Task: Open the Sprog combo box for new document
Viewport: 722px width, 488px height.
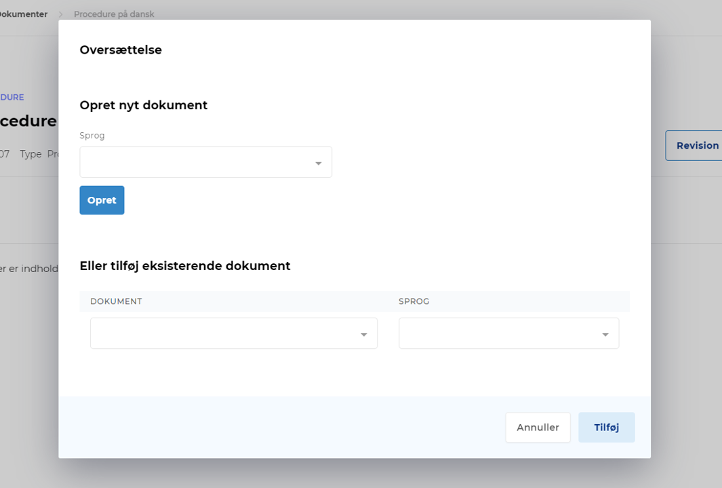Action: tap(197, 162)
